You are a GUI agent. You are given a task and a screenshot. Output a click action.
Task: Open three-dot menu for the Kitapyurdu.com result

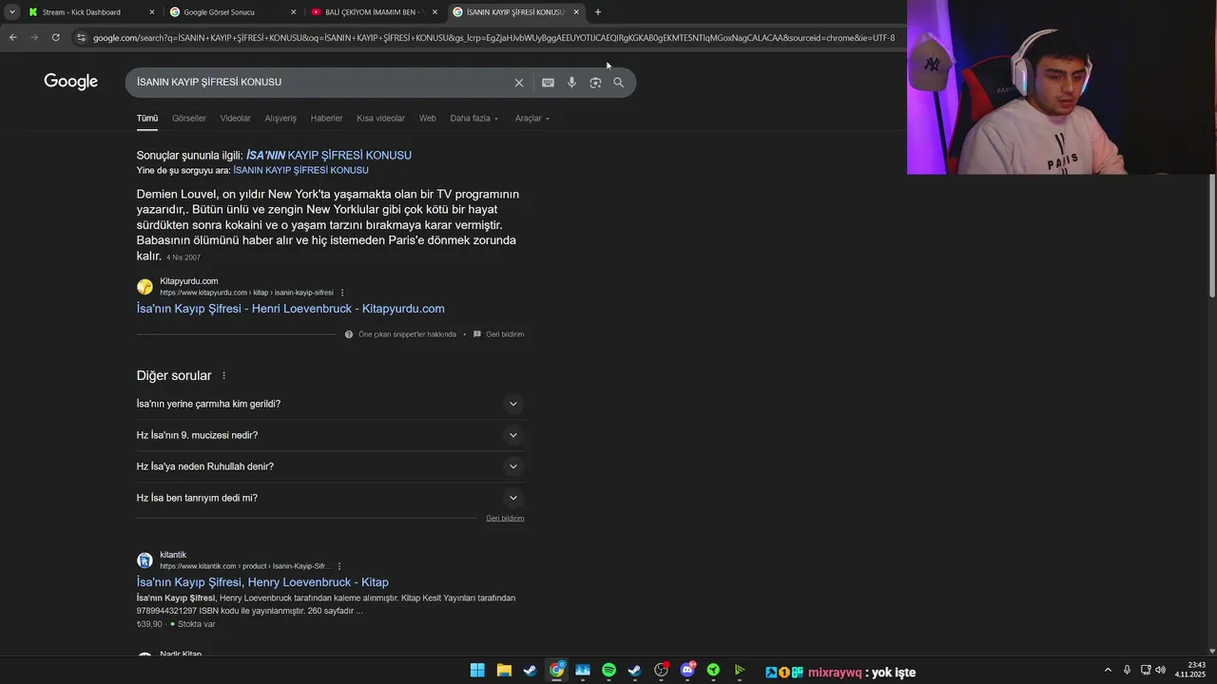point(342,293)
